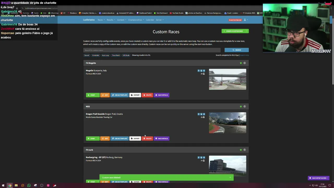Toggle the Scheduled filter
Screen dimensions: 334x188
[96, 55]
